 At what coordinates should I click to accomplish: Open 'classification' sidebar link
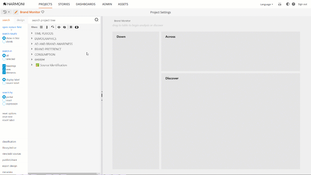tap(9, 142)
